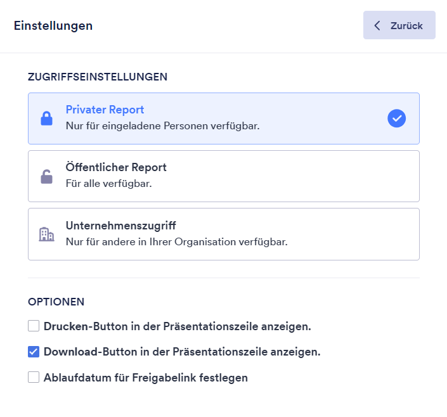Click the Einstellungen title
The height and width of the screenshot is (417, 447).
(53, 26)
